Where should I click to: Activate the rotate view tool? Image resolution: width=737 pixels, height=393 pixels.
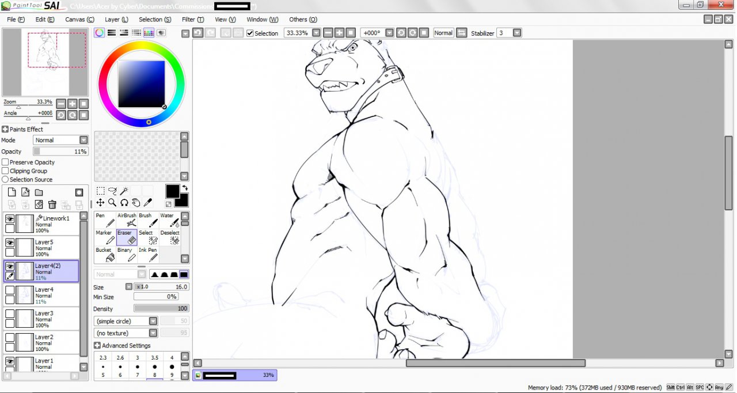(x=124, y=203)
